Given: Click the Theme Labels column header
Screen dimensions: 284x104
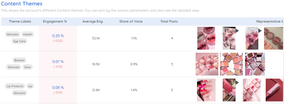Looking at the screenshot, I should click(20, 21).
